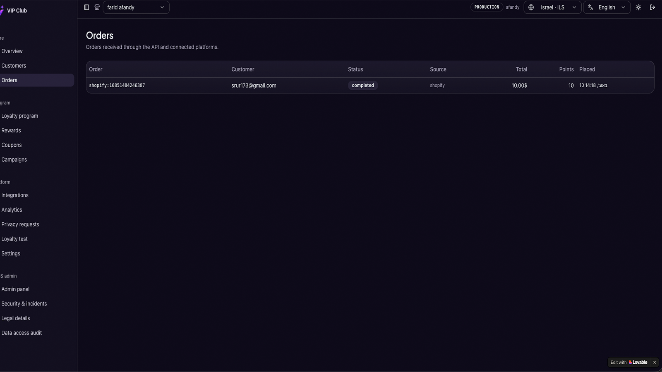This screenshot has height=372, width=662.
Task: Open the English language dropdown
Action: (x=607, y=7)
